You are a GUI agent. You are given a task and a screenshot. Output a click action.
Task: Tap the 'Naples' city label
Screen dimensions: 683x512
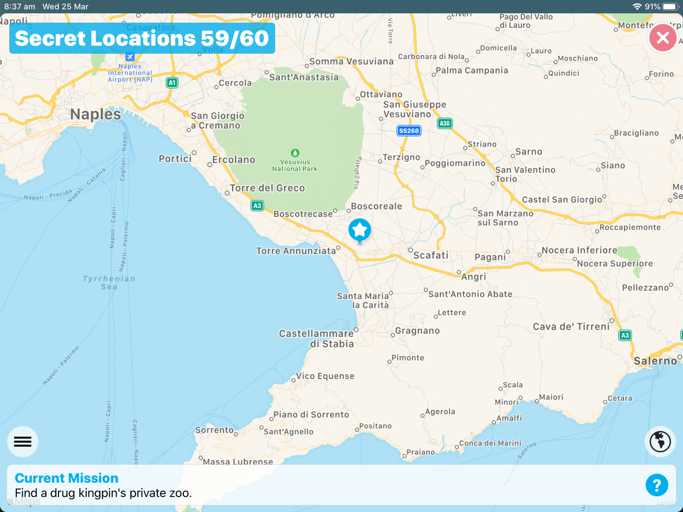click(x=96, y=114)
